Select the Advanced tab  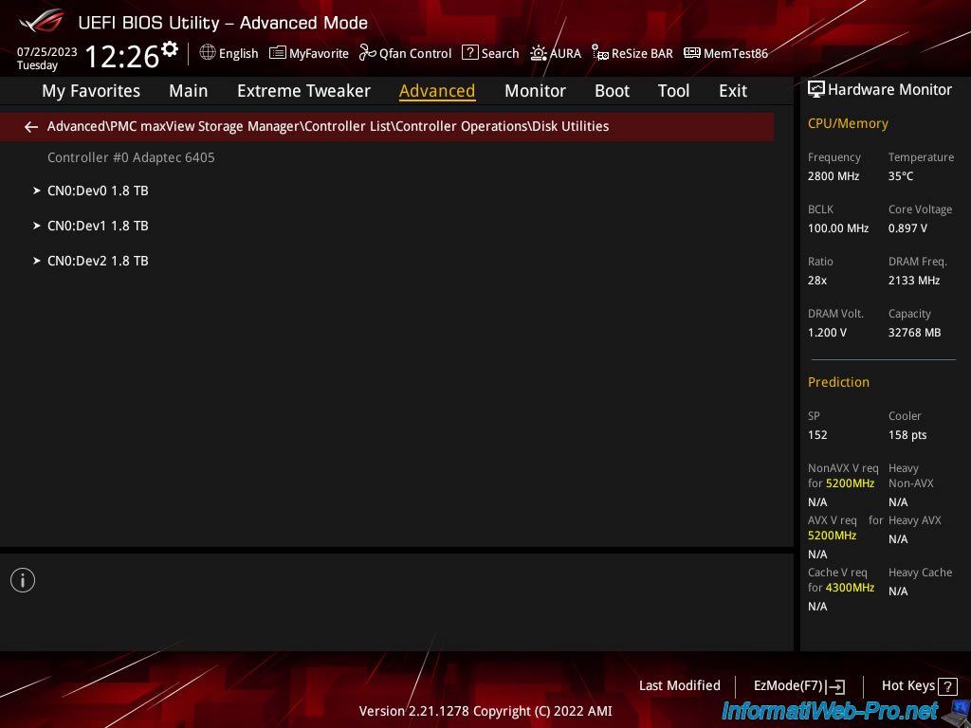tap(437, 91)
